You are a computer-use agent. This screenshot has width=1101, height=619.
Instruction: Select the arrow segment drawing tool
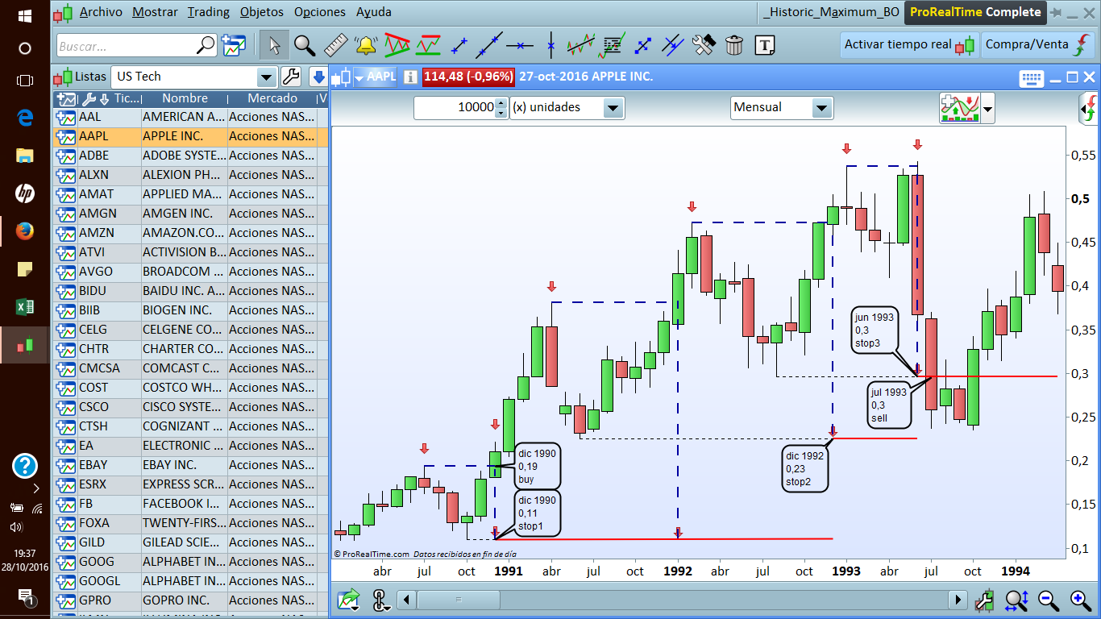pyautogui.click(x=642, y=45)
